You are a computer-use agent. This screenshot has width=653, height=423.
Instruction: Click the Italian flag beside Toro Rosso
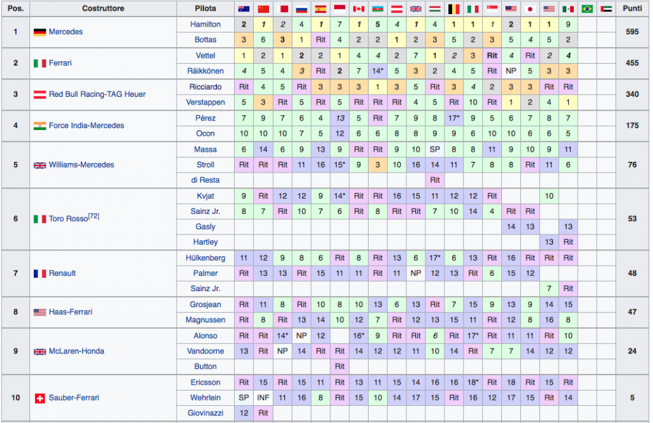pos(40,219)
